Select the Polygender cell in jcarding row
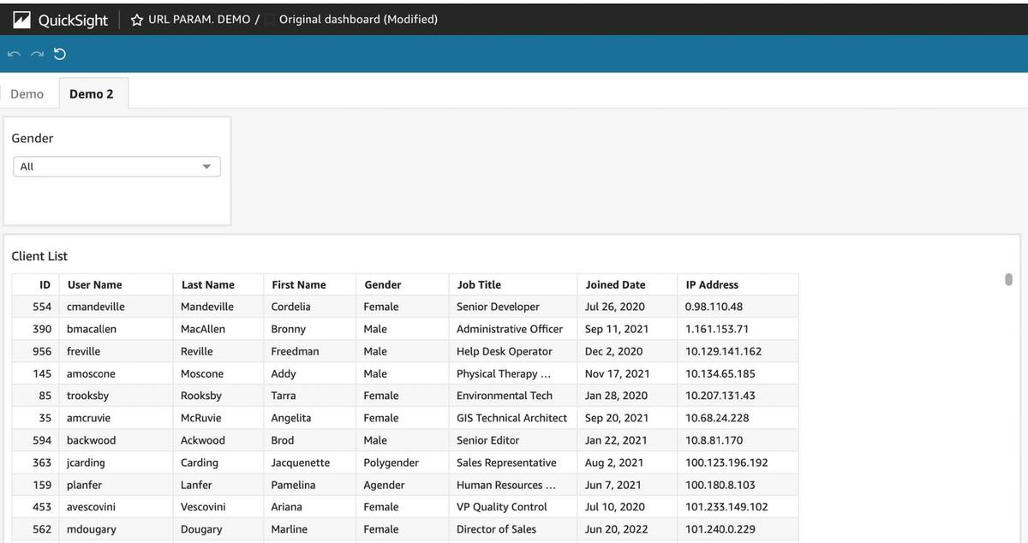 pos(391,462)
